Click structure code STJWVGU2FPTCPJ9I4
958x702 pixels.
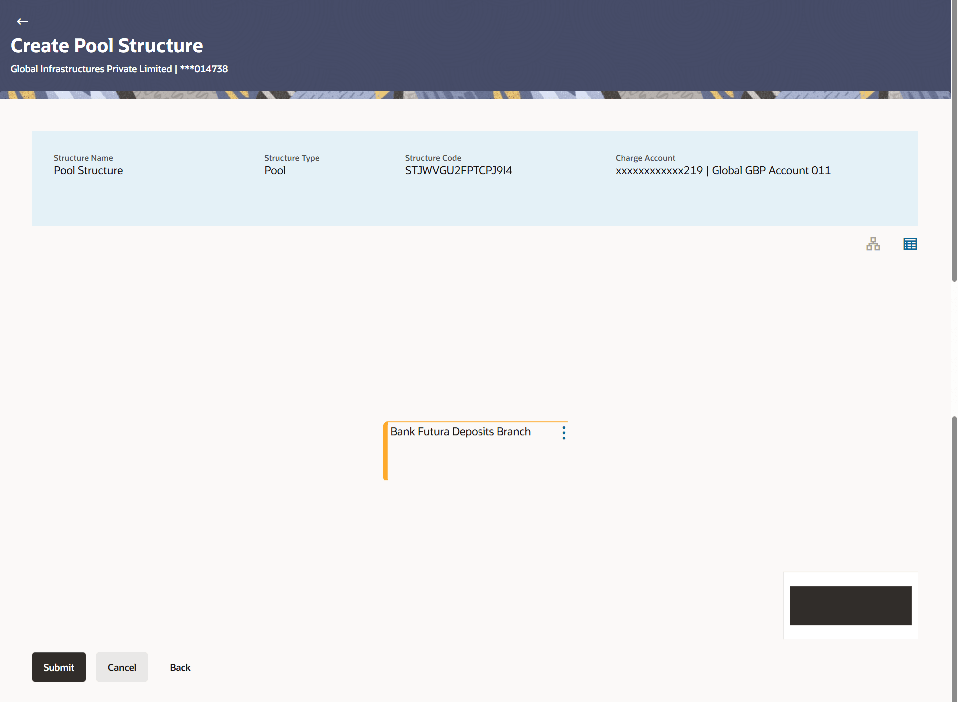click(x=458, y=171)
